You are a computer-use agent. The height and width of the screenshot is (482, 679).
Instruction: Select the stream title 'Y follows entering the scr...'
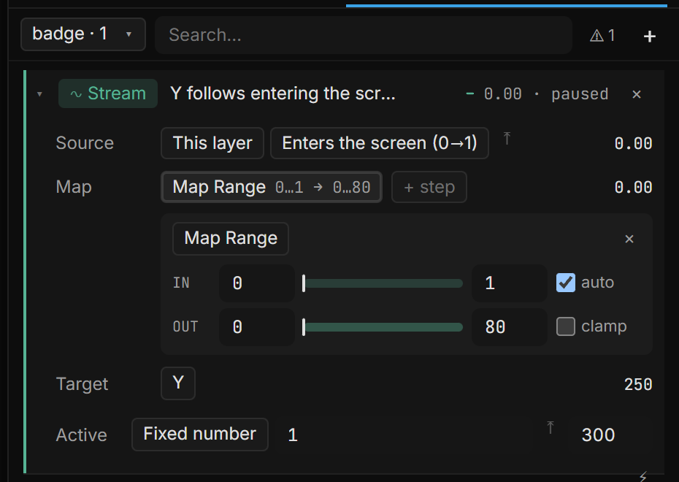pos(283,93)
